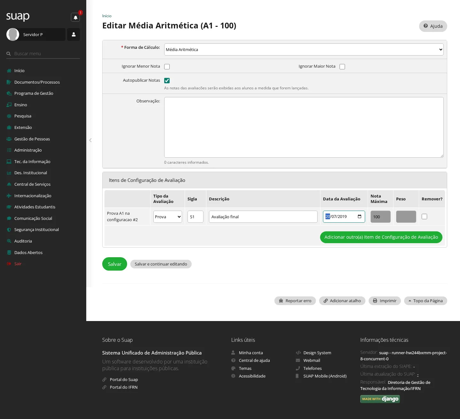
Task: Click the Adicionar atalho button
Action: tap(342, 301)
